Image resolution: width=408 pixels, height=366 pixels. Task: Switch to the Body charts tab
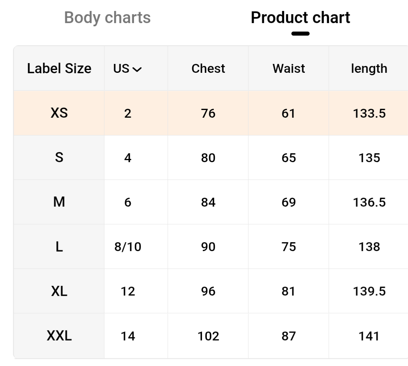(107, 18)
